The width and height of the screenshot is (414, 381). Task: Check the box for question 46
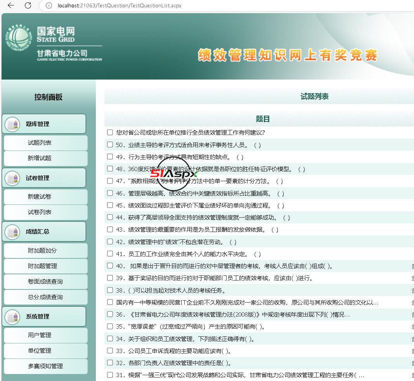pos(110,193)
